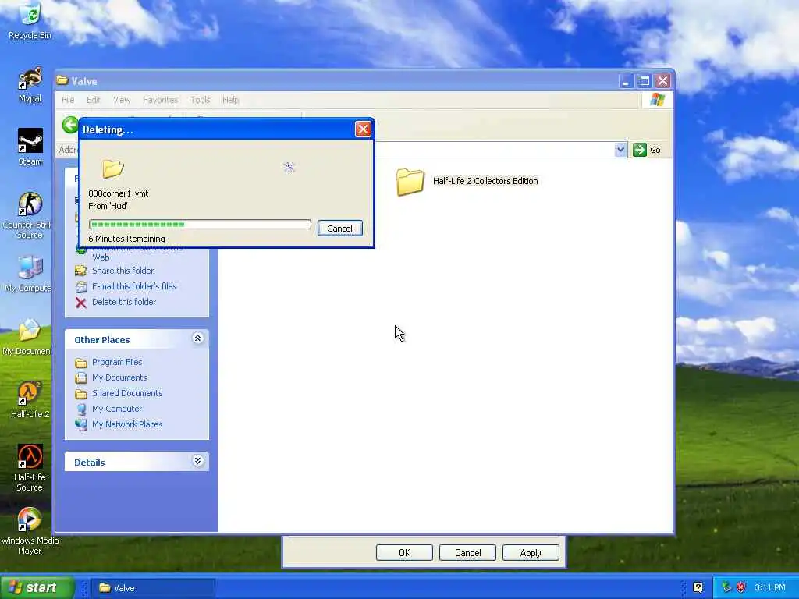Open the File menu

[x=68, y=100]
